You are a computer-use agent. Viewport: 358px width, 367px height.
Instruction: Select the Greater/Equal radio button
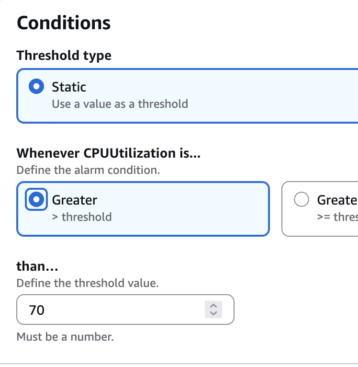coord(302,200)
